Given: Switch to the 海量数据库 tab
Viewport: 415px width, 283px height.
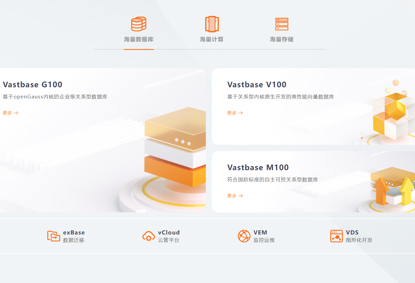Looking at the screenshot, I should [139, 40].
